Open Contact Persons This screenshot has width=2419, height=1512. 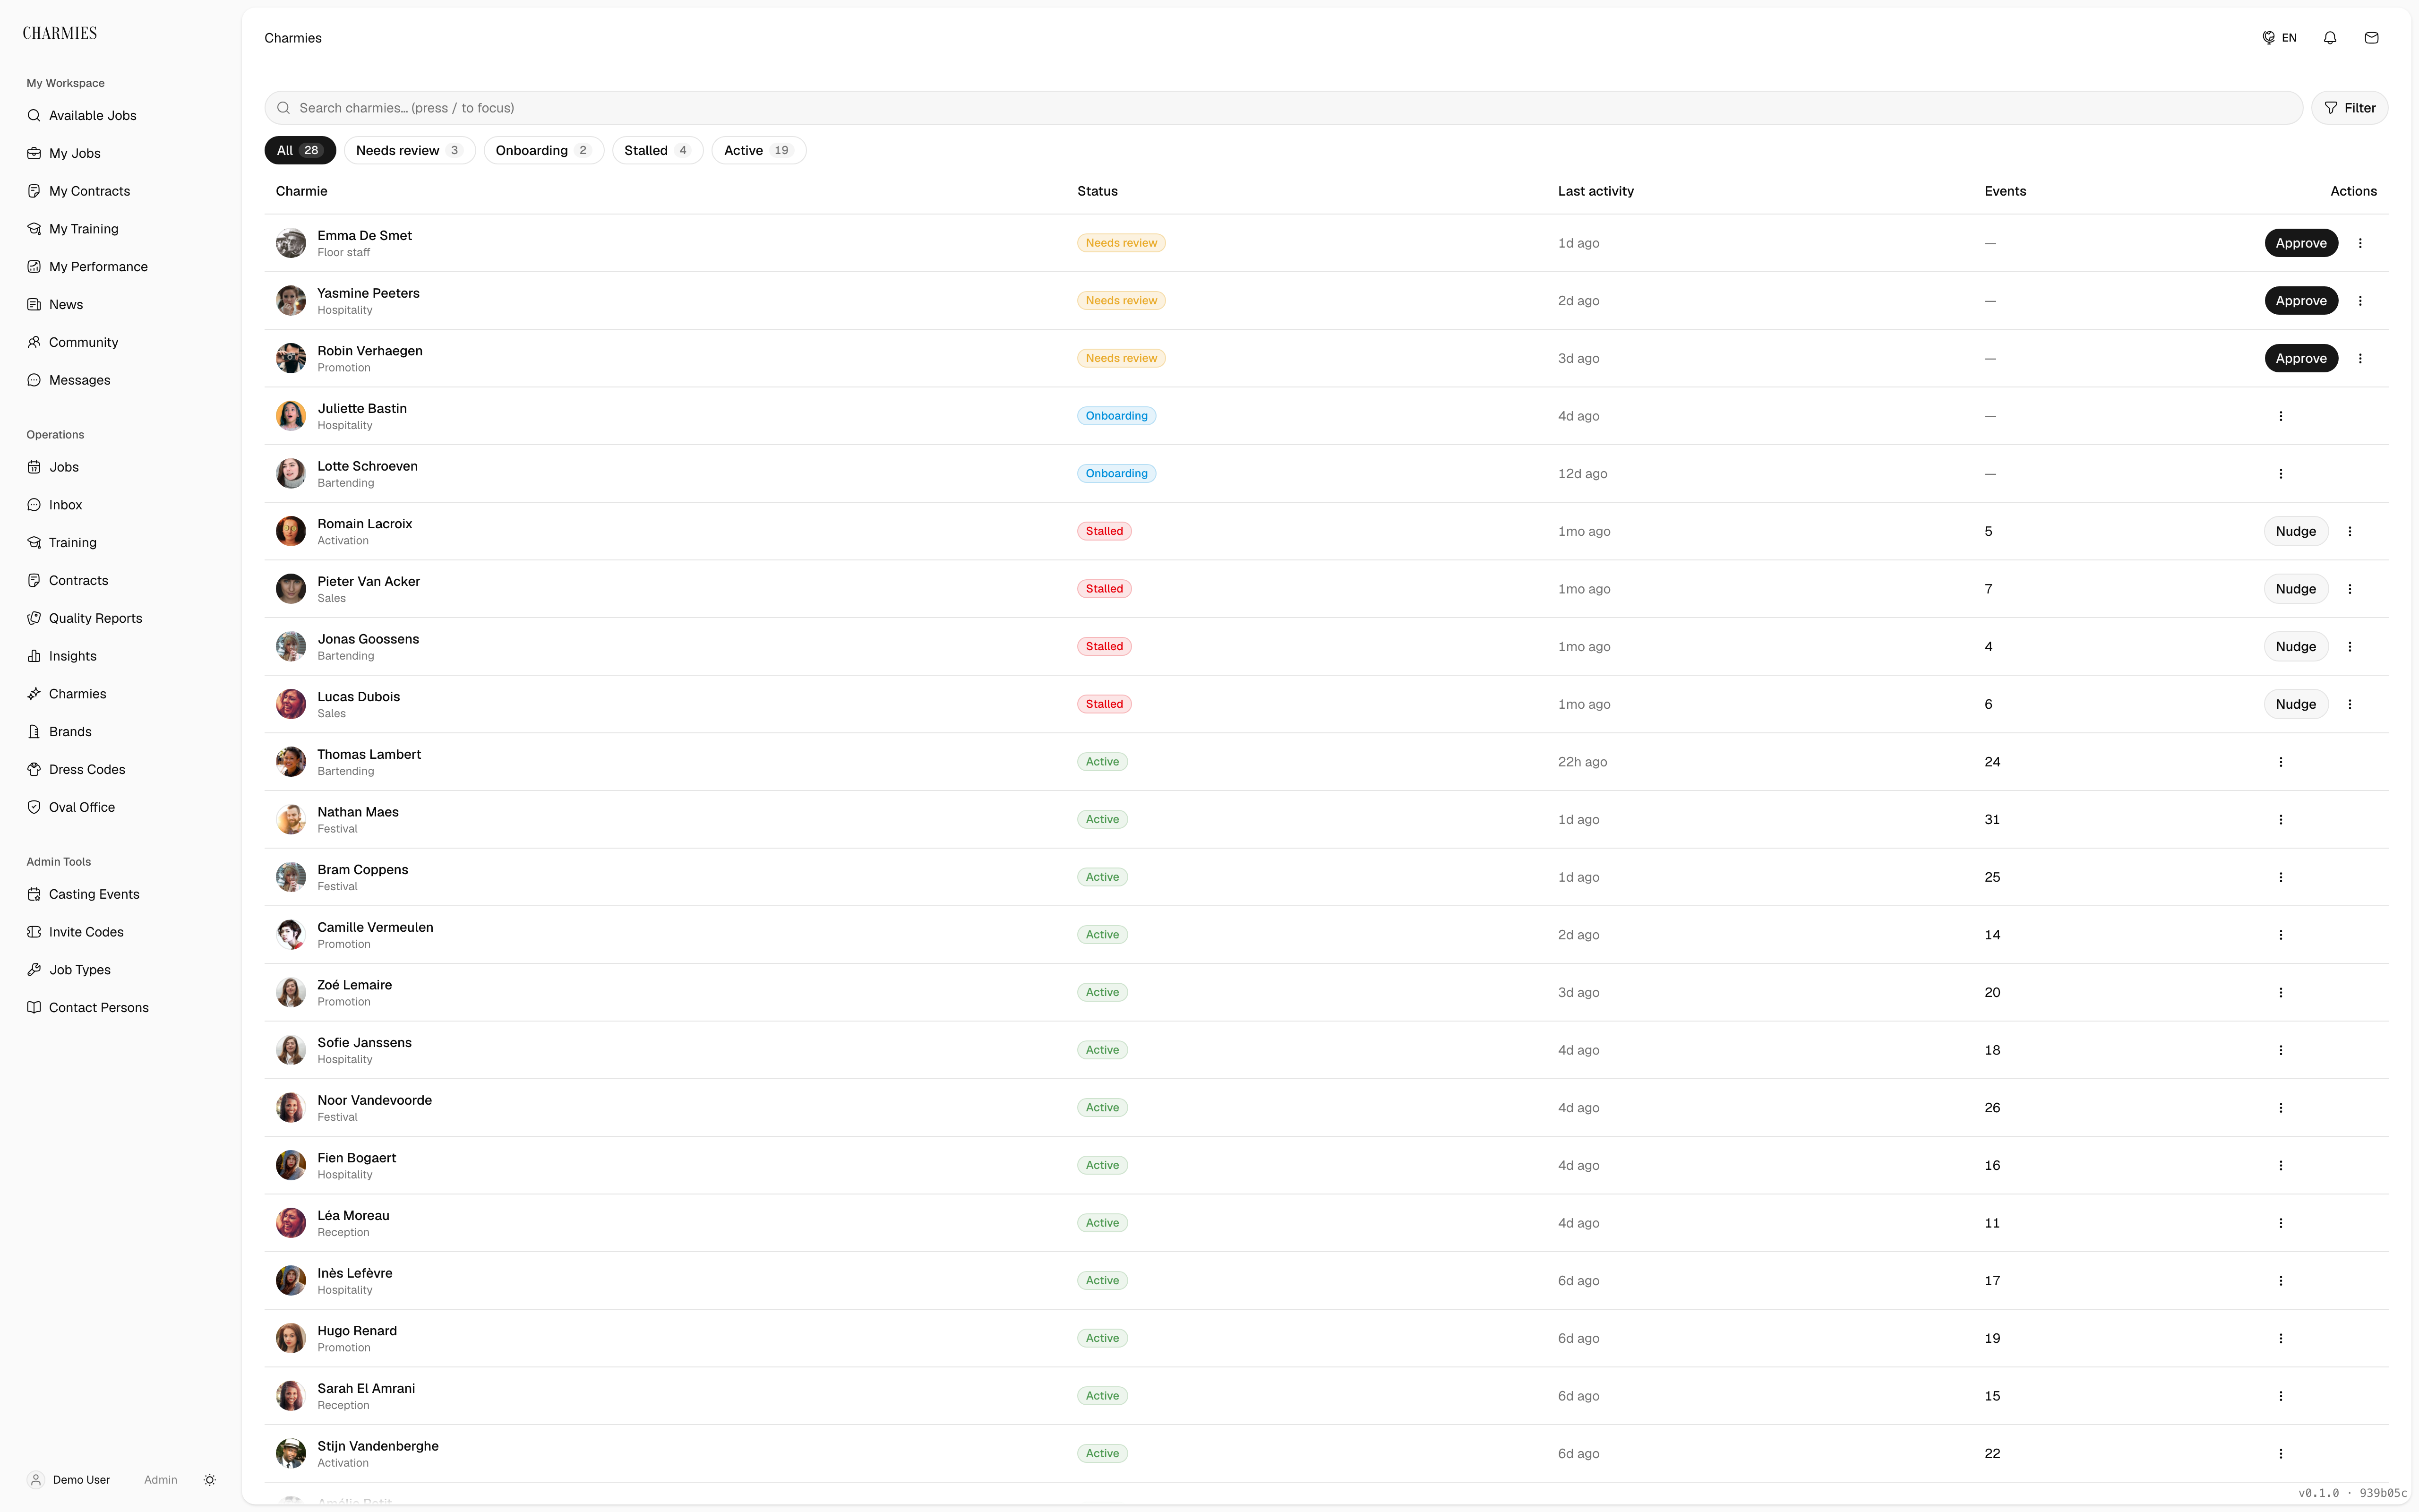tap(120, 1008)
